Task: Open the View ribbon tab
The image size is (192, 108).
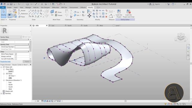Action: [21, 7]
